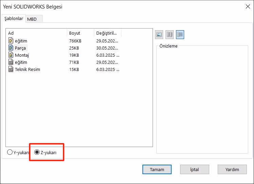Select the Teknik Resim template name

(x=27, y=69)
